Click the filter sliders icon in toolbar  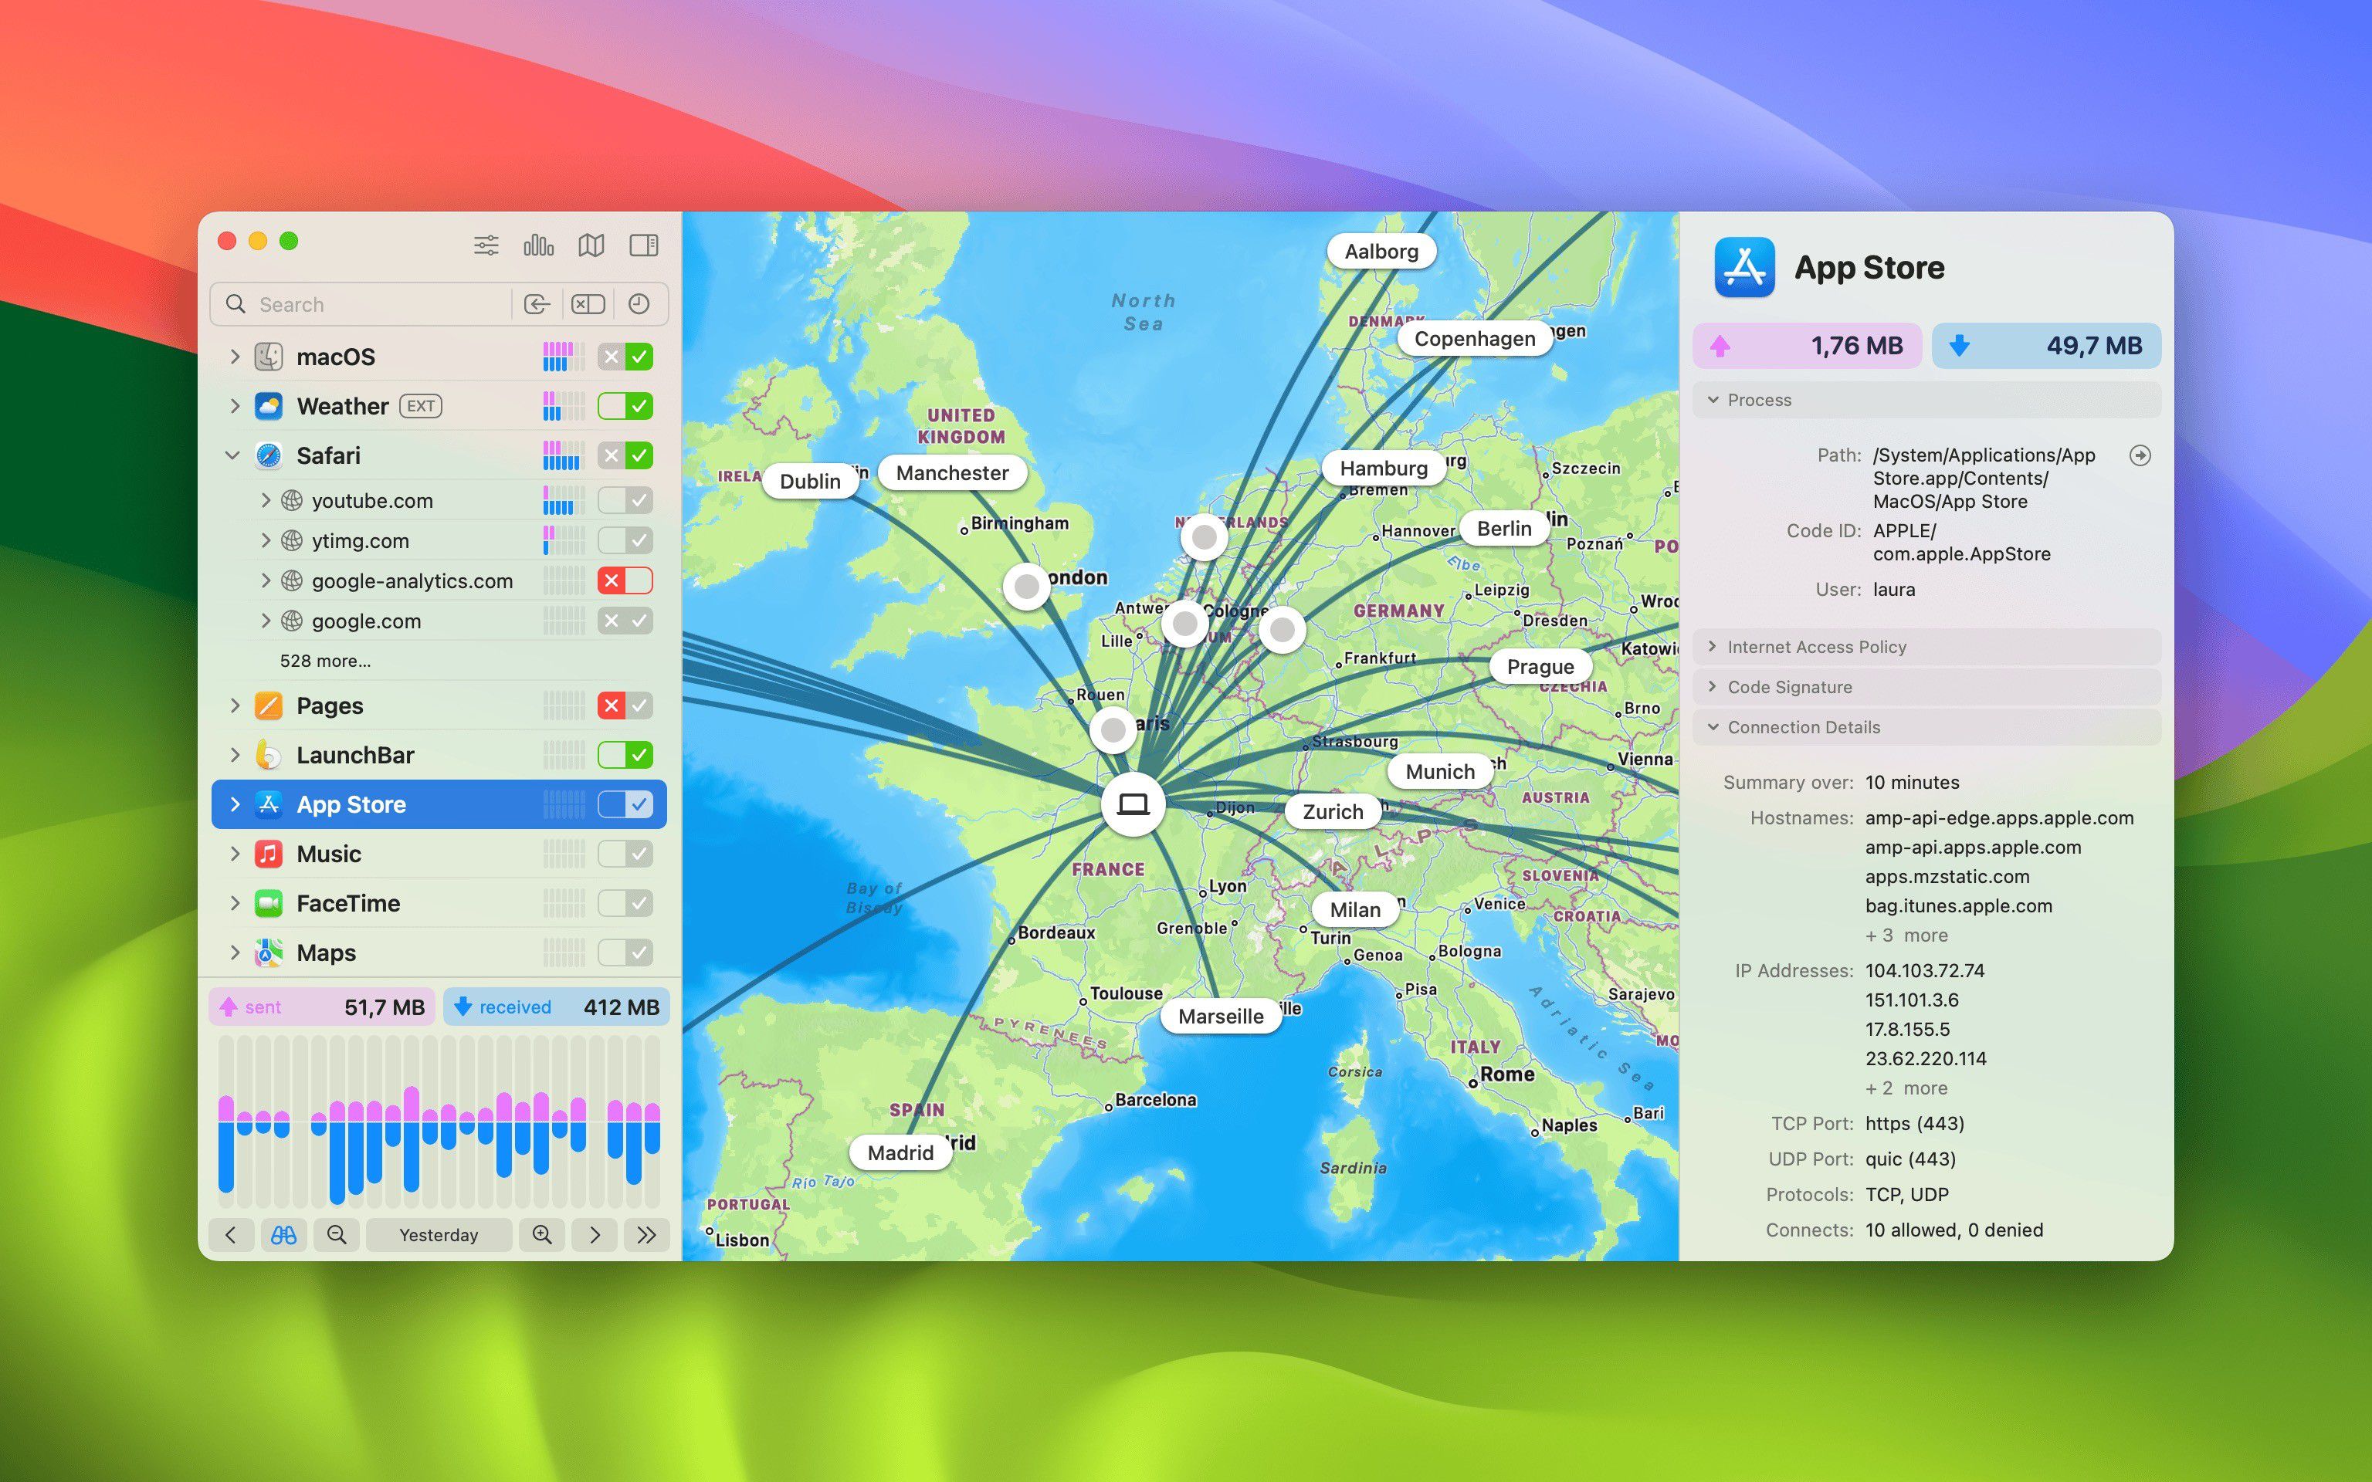pos(486,245)
